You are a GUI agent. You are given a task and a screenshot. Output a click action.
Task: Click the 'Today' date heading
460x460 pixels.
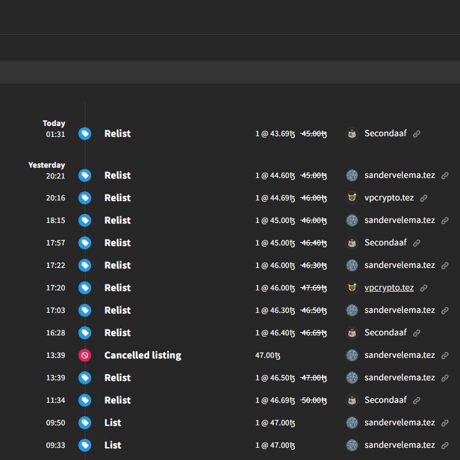54,123
